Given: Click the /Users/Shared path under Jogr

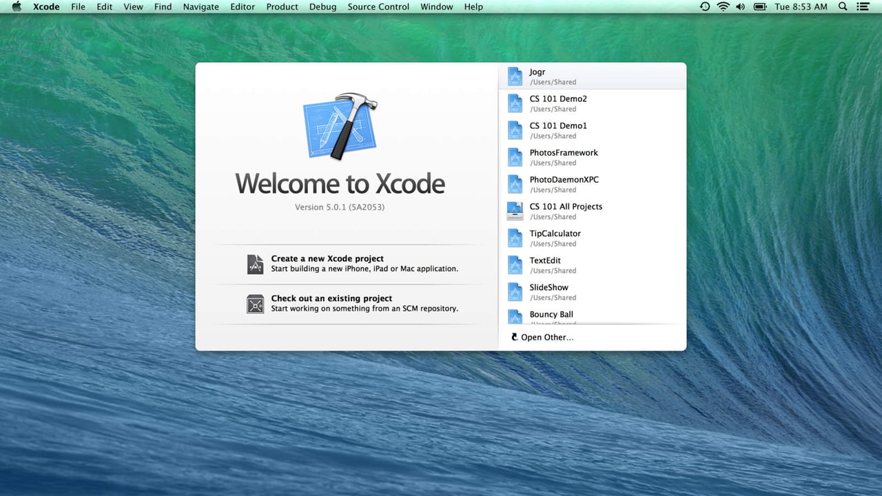Looking at the screenshot, I should 553,83.
